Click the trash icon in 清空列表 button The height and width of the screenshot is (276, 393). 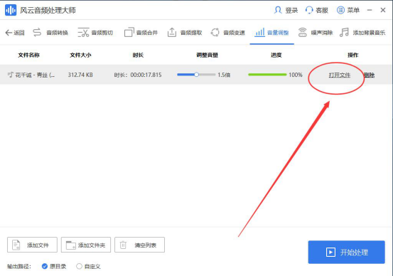[x=123, y=245]
